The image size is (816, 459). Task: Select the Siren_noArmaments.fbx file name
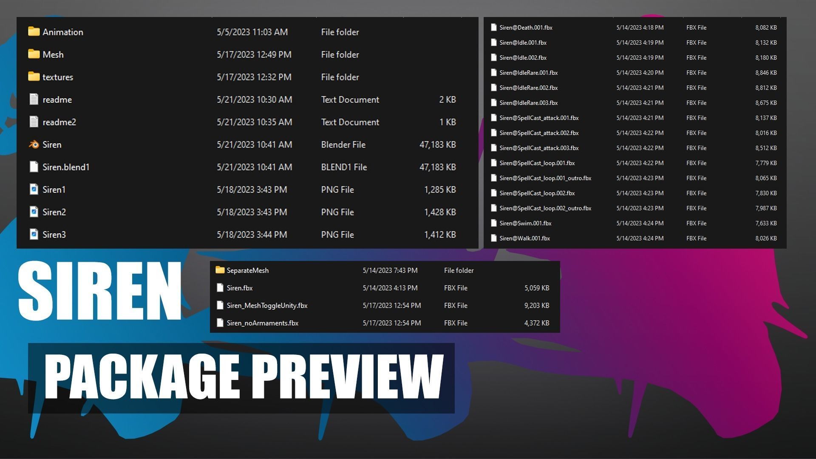pyautogui.click(x=262, y=323)
